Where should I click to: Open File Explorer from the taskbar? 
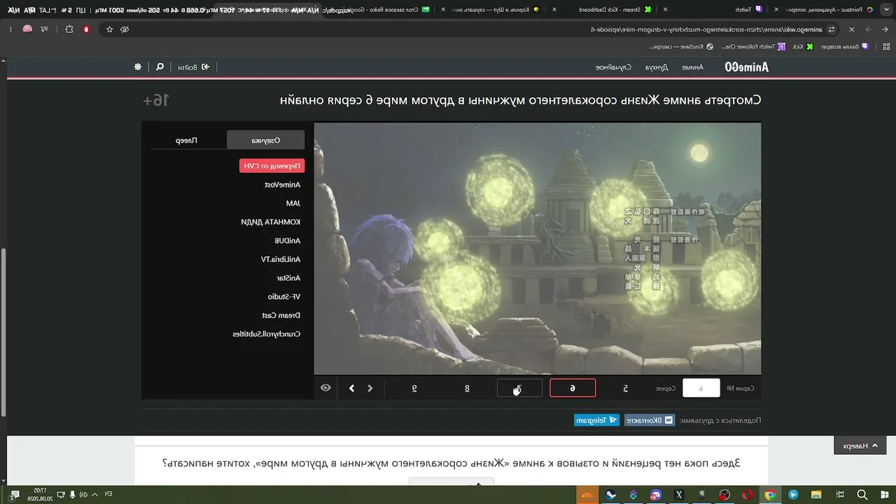pos(816,494)
